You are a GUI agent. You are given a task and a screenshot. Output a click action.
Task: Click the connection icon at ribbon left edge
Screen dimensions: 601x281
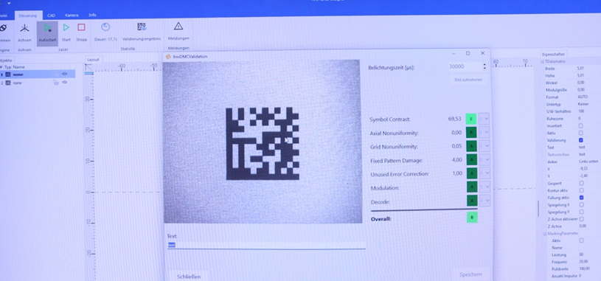[3, 28]
